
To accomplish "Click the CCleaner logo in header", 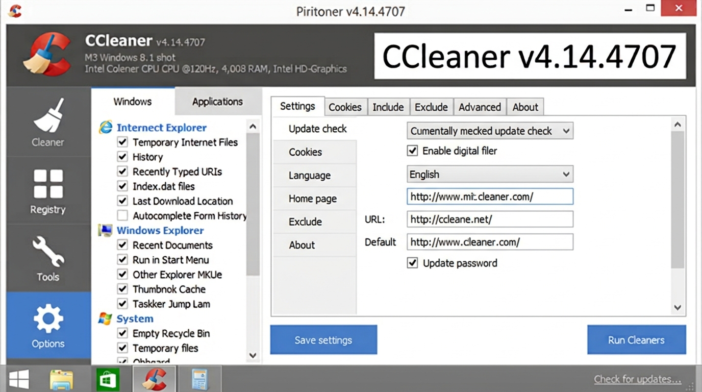I will [x=46, y=54].
